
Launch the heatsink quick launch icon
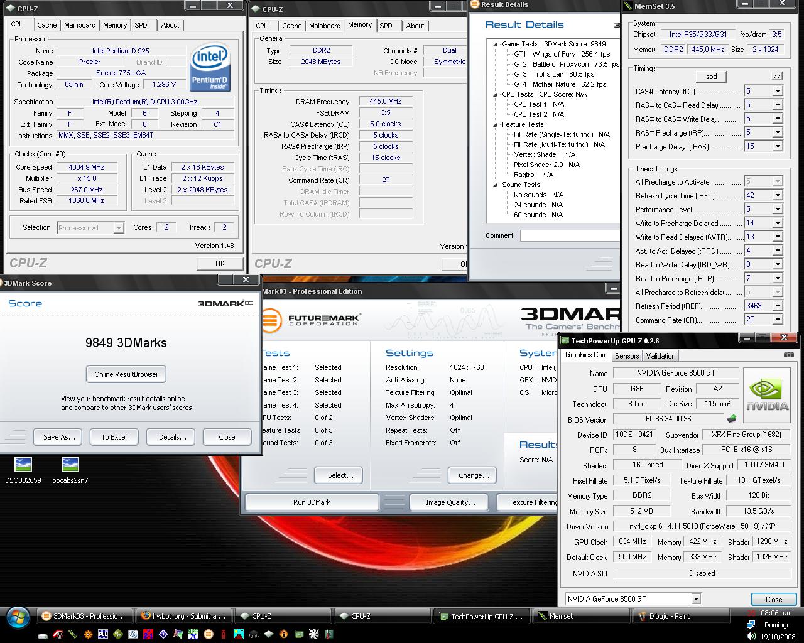(253, 634)
